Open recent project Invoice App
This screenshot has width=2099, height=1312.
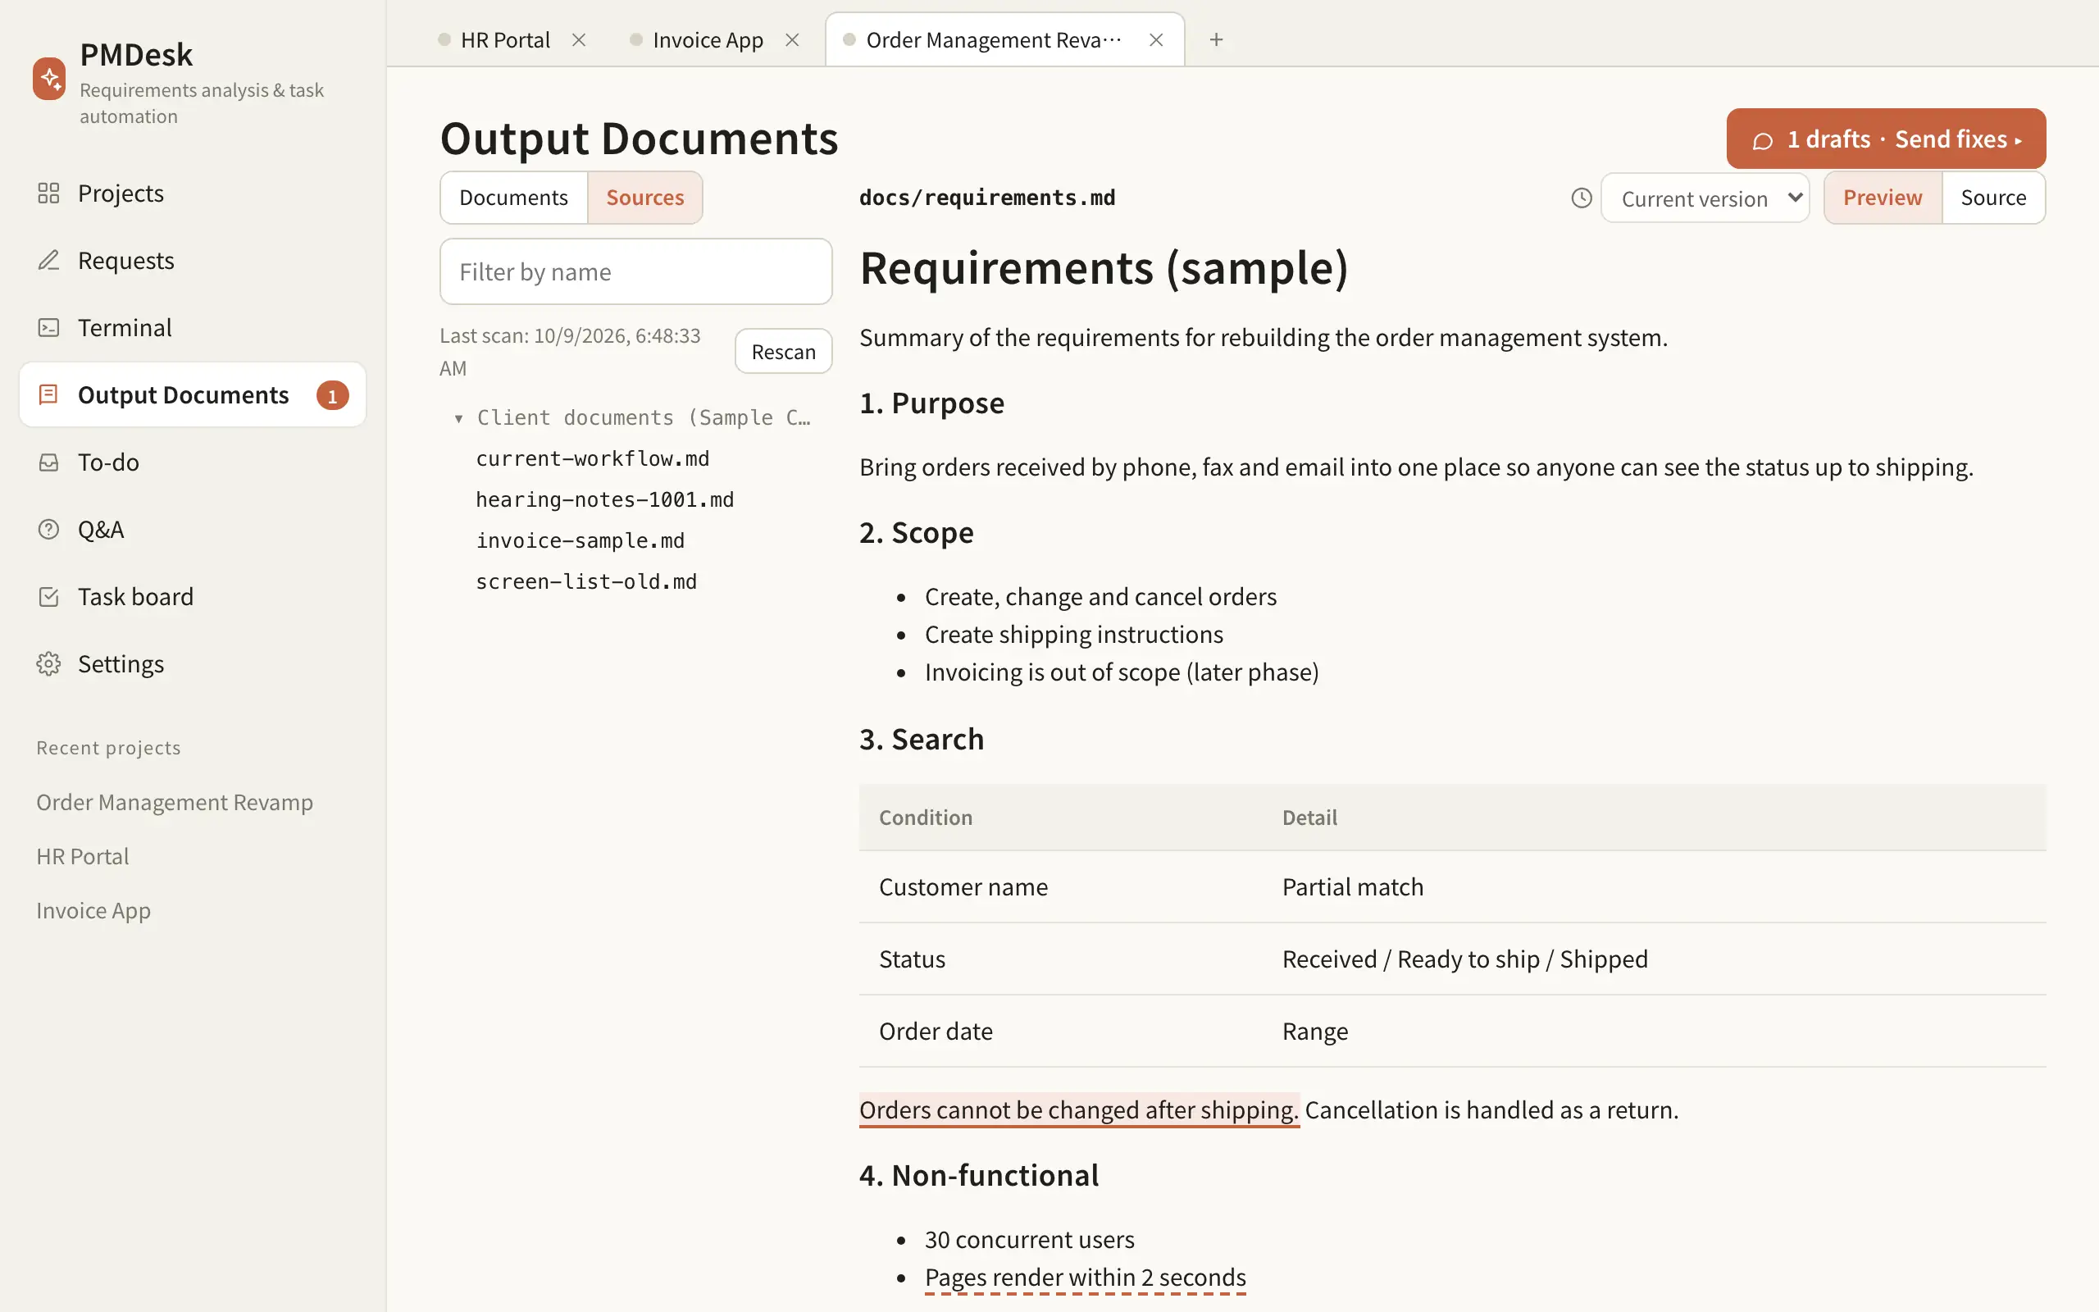pyautogui.click(x=93, y=910)
